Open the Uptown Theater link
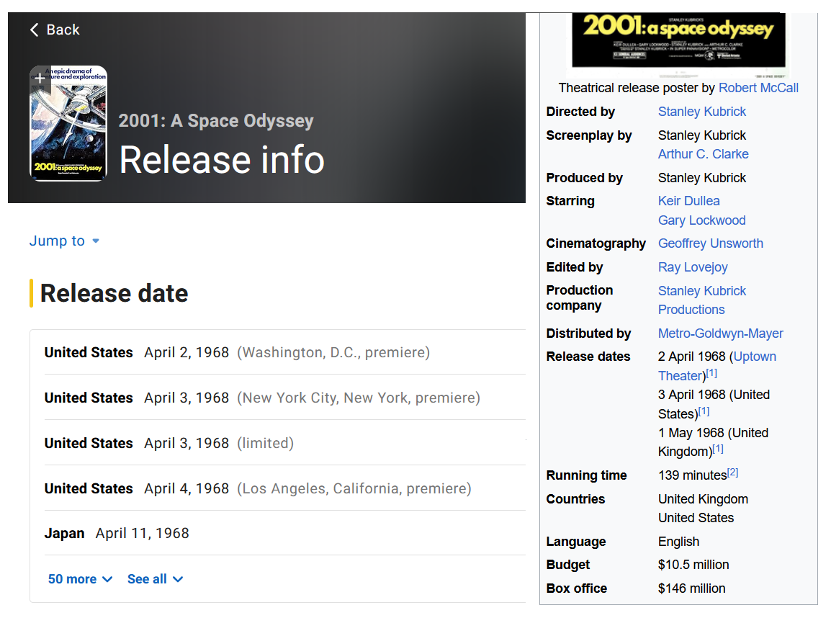Viewport: 831px width, 618px height. point(717,366)
